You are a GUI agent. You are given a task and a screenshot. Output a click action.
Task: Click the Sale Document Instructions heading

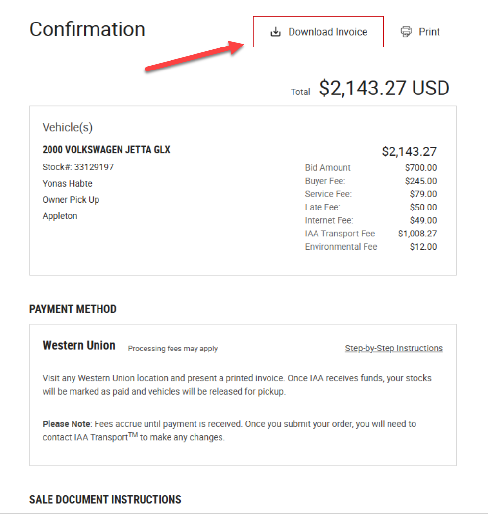click(x=105, y=500)
